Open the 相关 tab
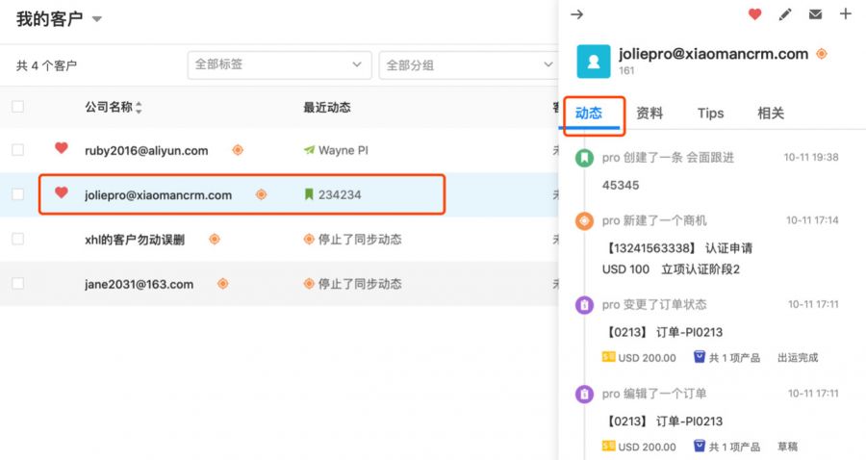Image resolution: width=866 pixels, height=460 pixels. [771, 114]
